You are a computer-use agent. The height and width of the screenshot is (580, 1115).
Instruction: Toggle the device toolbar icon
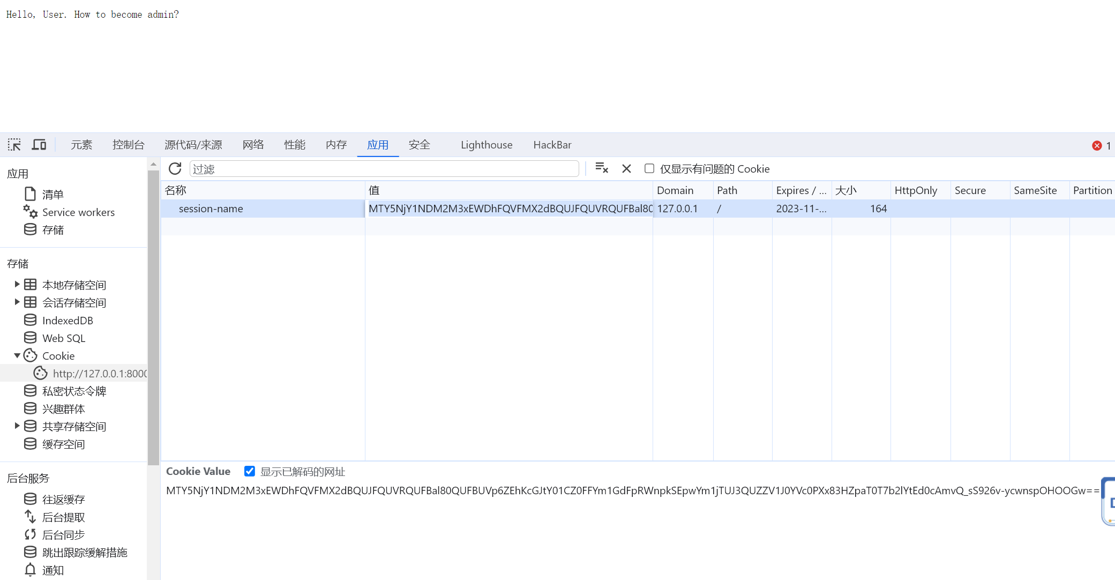coord(39,145)
